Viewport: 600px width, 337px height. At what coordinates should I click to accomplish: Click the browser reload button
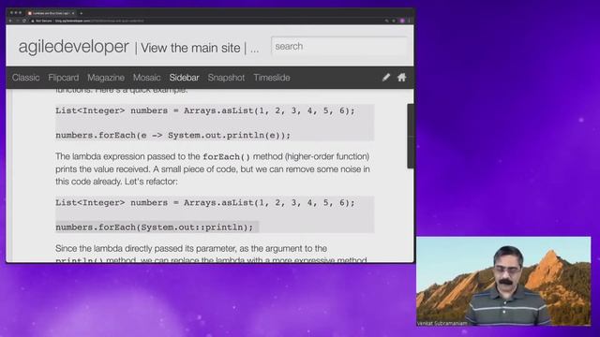click(24, 21)
